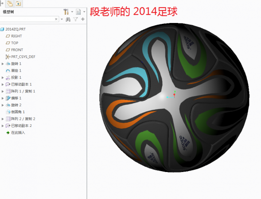Expand the 阵列 1 / 复制 1 node
The image size is (261, 199).
[3, 92]
